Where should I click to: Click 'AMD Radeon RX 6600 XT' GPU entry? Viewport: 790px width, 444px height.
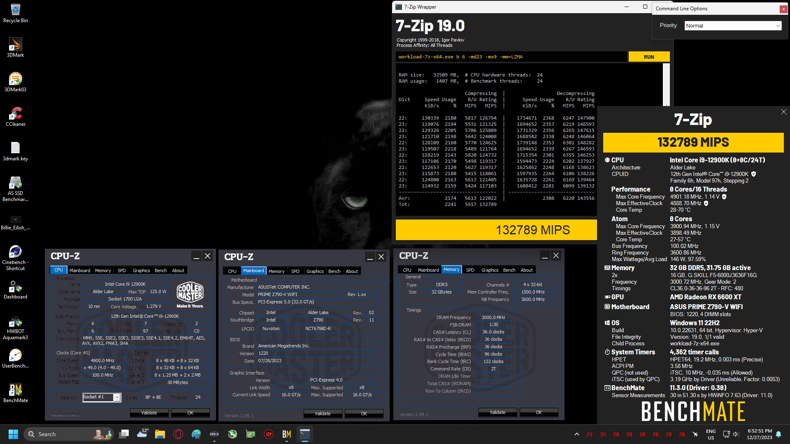pyautogui.click(x=705, y=297)
